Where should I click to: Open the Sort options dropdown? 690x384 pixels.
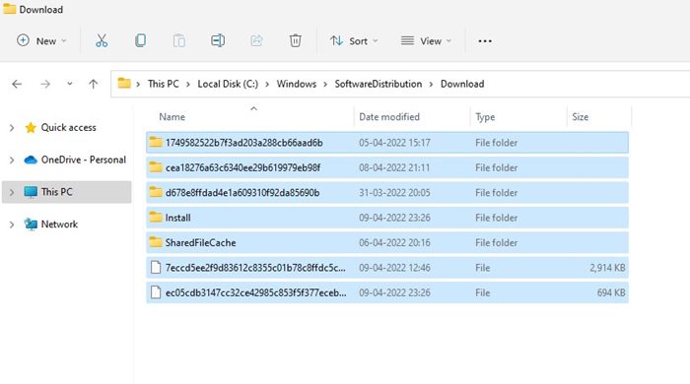tap(354, 40)
